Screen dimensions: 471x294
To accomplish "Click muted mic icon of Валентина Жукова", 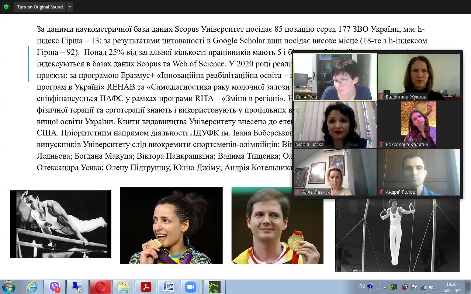I will point(382,97).
